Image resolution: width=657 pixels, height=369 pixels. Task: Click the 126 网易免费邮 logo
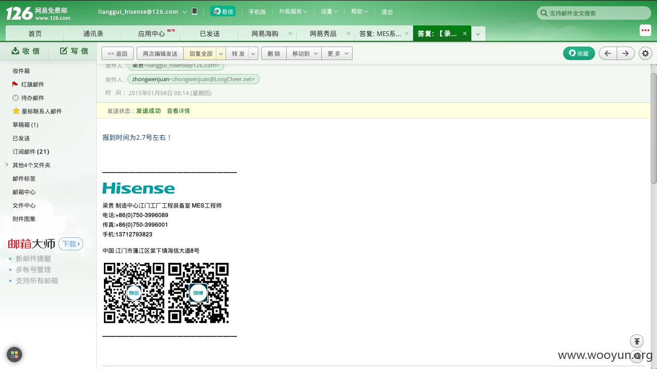[38, 13]
